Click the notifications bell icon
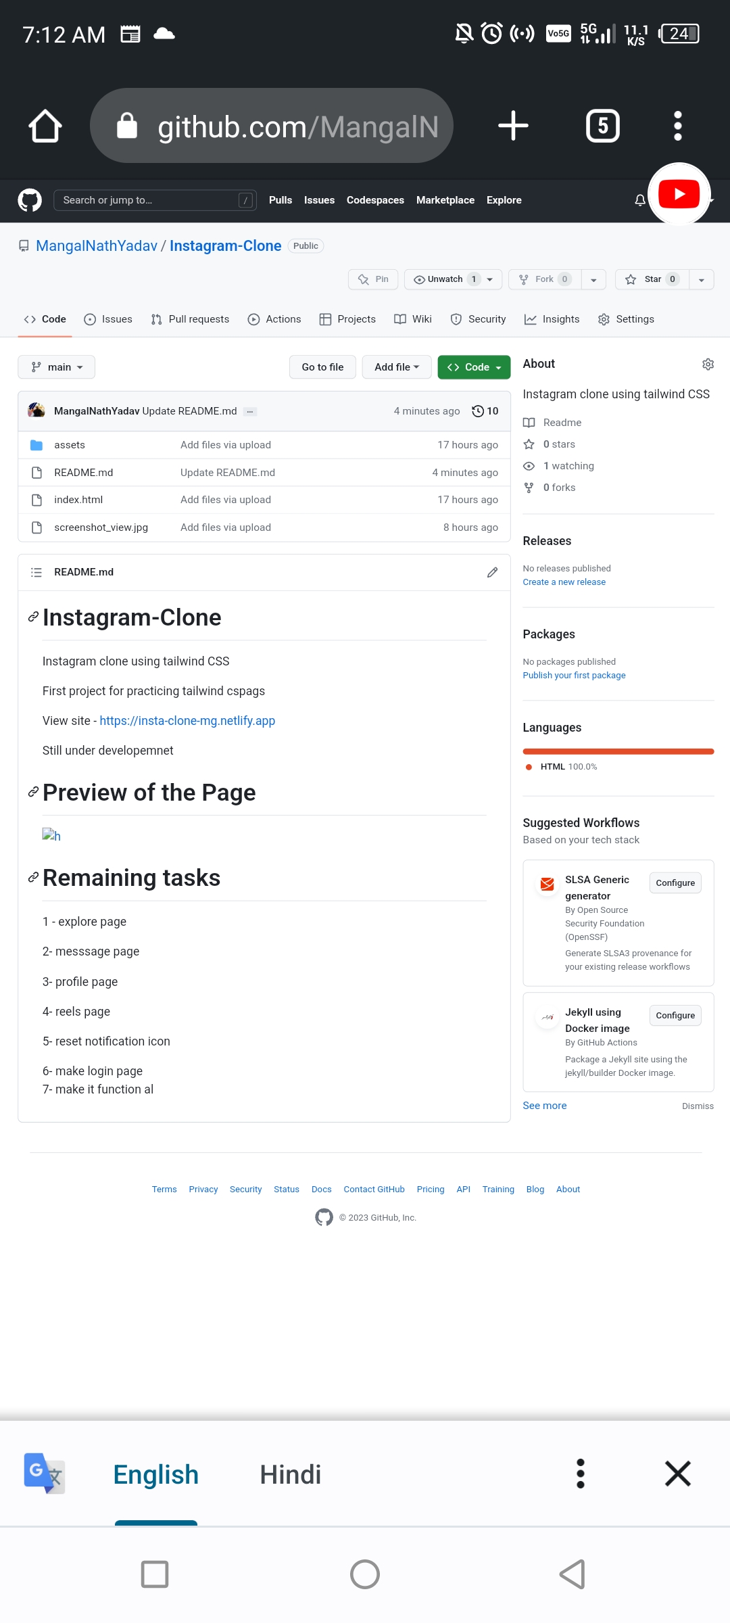The width and height of the screenshot is (730, 1623). pos(639,199)
